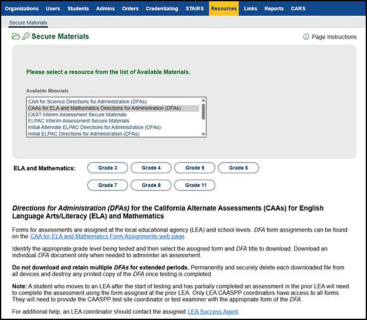Choose the Grade 5 button
Viewport: 367px width, 320px height.
[194, 168]
